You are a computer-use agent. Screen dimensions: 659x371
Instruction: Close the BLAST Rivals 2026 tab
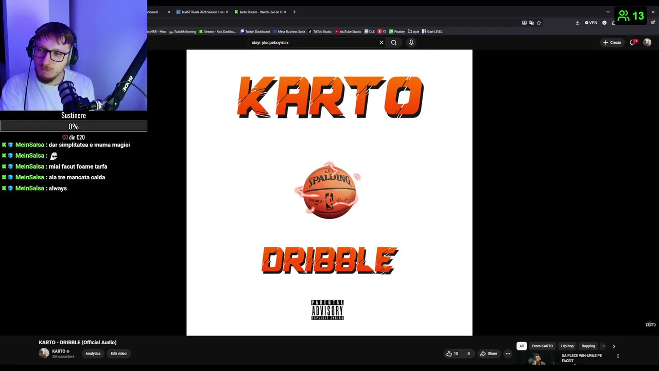pyautogui.click(x=227, y=12)
